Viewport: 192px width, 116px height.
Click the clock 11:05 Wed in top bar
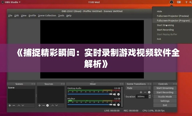(94, 2)
